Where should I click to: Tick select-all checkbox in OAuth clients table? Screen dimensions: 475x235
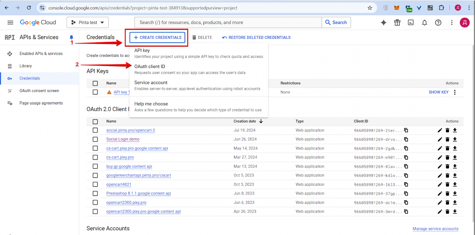95,122
